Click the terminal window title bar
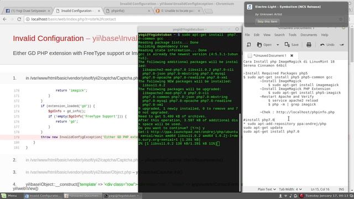The width and height of the screenshot is (354, 199). pyautogui.click(x=190, y=29)
